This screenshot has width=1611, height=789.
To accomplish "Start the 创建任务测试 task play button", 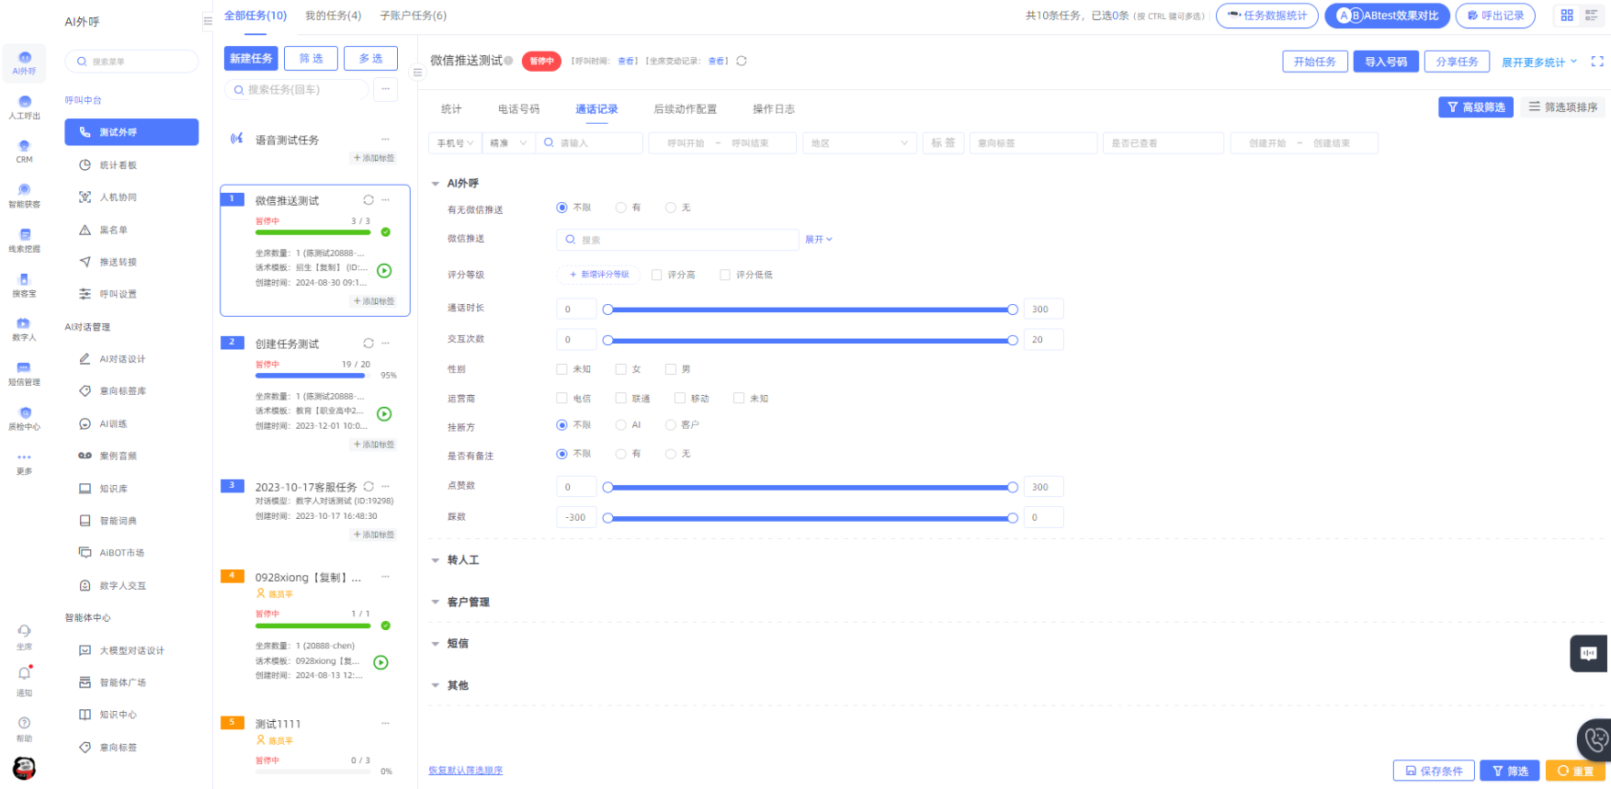I will click(x=384, y=414).
